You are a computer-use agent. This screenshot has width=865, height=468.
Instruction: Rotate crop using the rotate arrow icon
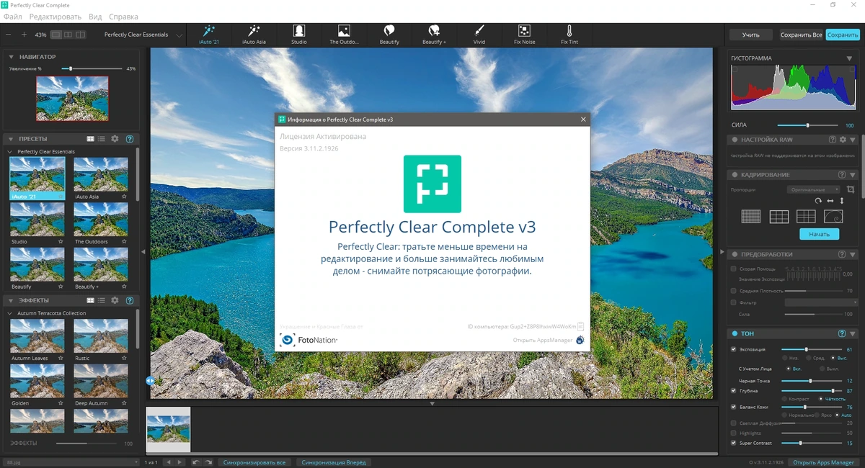(818, 200)
